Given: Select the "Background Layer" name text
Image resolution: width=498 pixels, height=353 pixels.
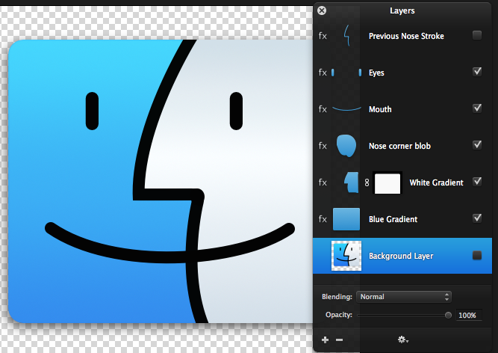Looking at the screenshot, I should (401, 256).
